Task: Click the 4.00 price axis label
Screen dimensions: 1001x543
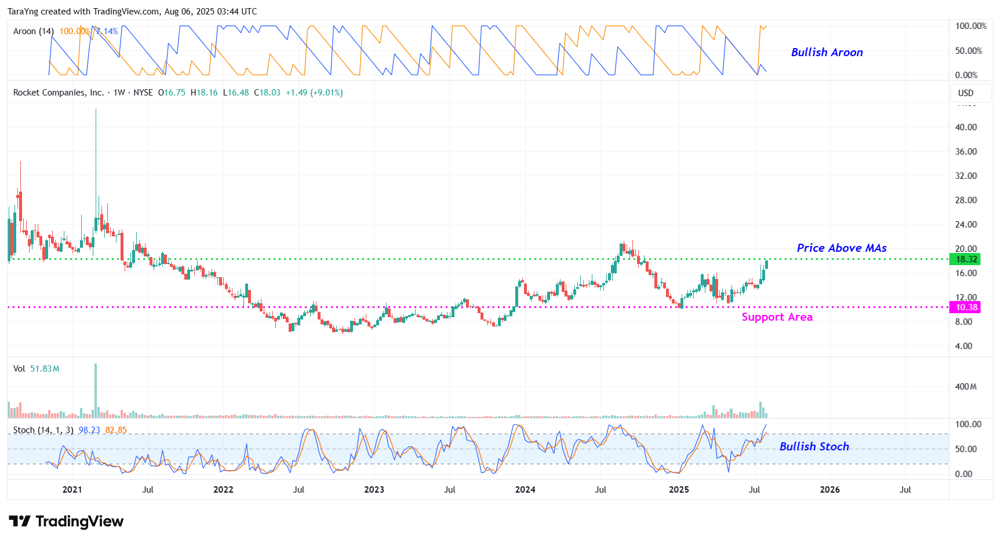Action: (963, 346)
